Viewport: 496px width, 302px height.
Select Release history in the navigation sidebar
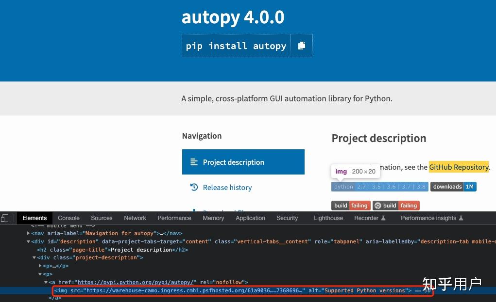pyautogui.click(x=227, y=188)
